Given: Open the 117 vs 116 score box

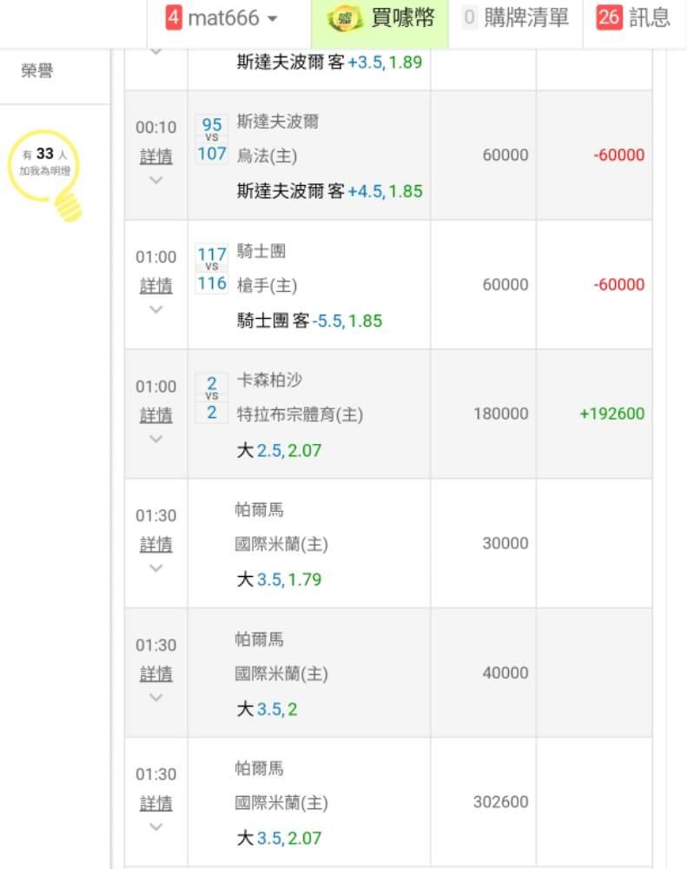Looking at the screenshot, I should pos(212,269).
